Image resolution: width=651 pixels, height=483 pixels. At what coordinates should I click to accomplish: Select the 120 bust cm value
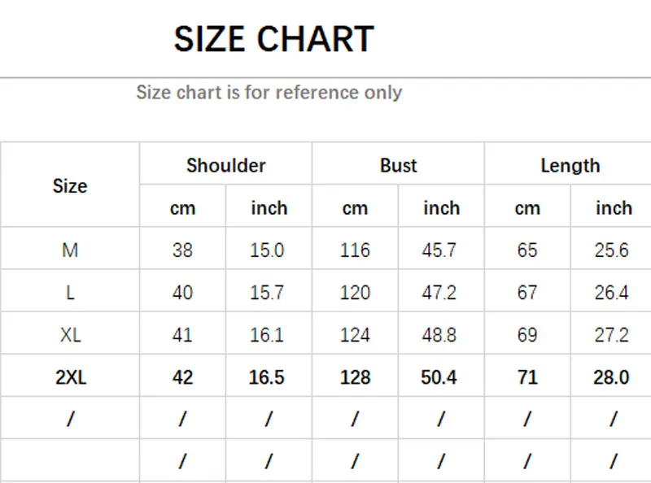[355, 292]
